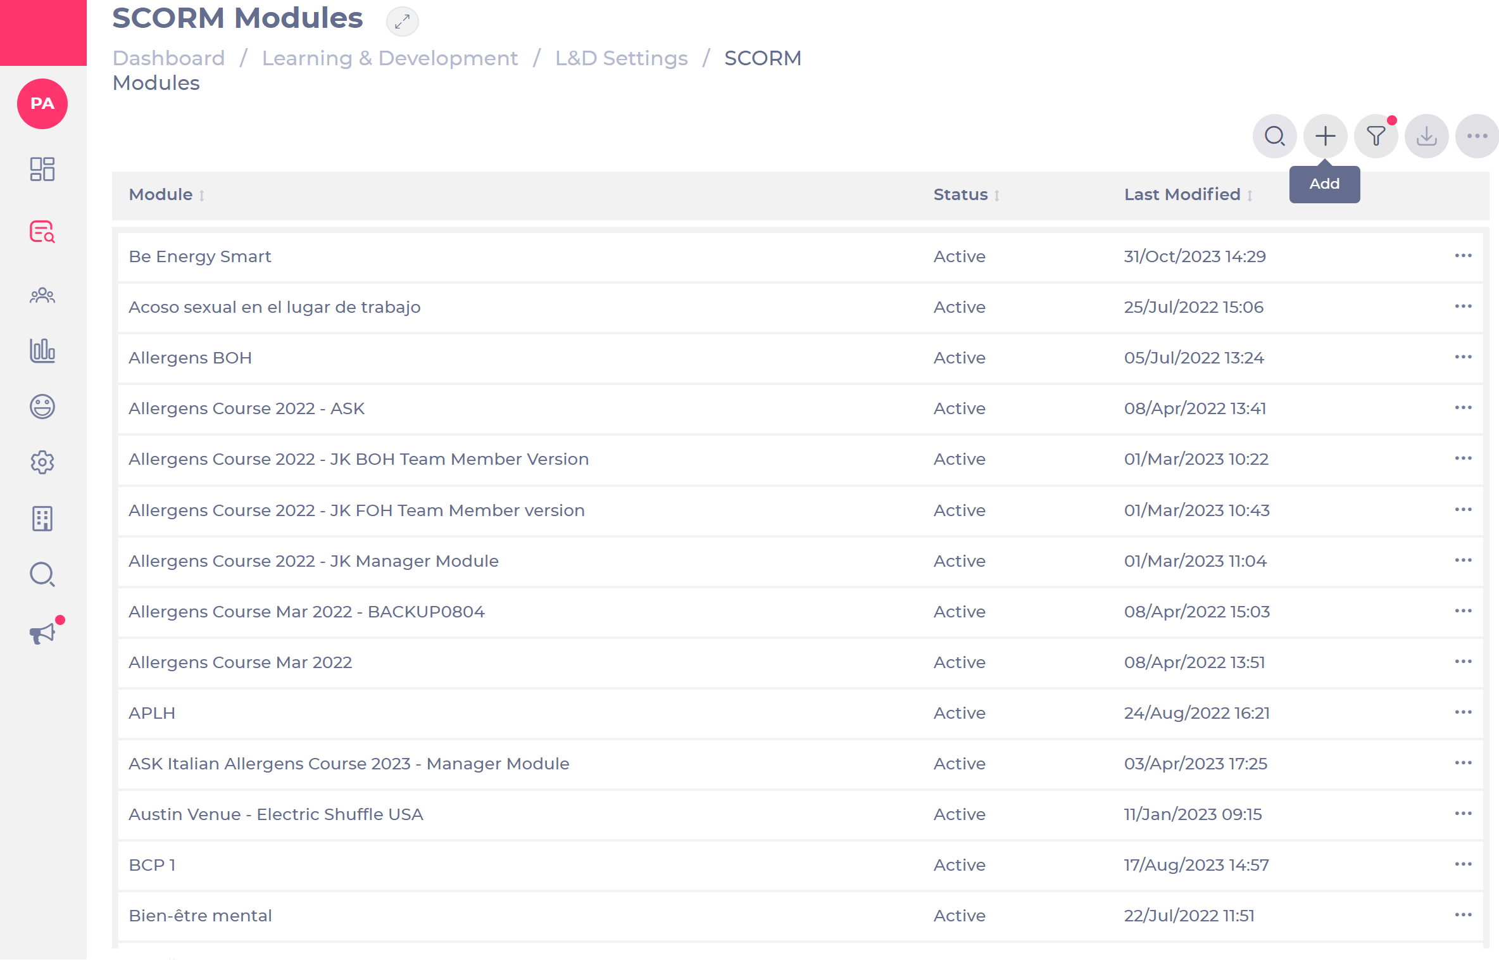1499x960 pixels.
Task: Click the 11/Jan/2023 09:15 date cell
Action: click(1193, 814)
